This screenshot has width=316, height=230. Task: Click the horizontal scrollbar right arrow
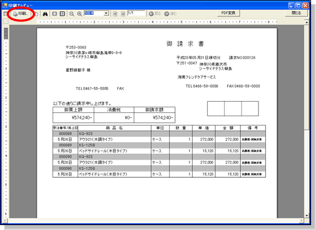pos(302,221)
